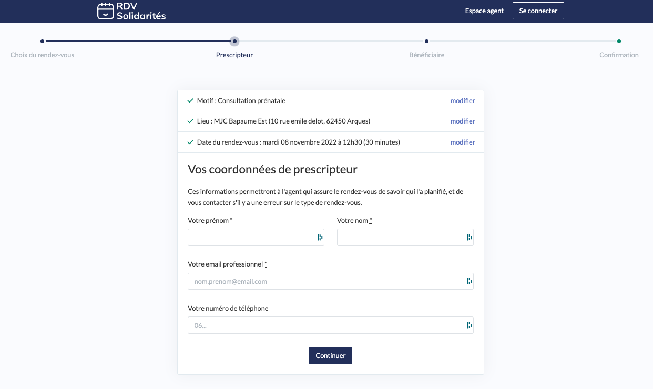The height and width of the screenshot is (389, 653).
Task: Select the green Confirmation step dot
Action: tap(619, 41)
